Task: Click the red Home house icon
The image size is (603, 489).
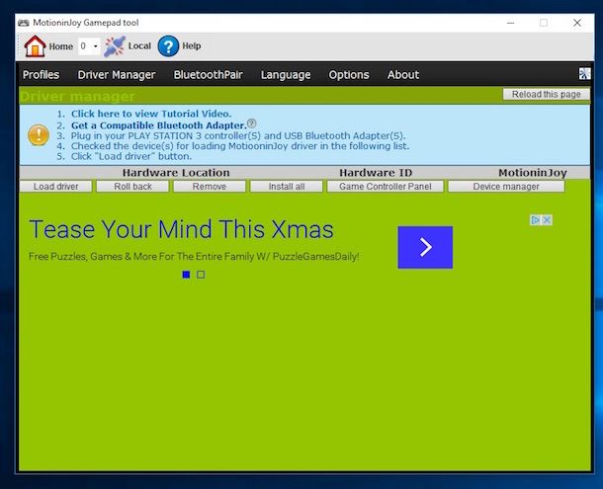Action: point(35,46)
